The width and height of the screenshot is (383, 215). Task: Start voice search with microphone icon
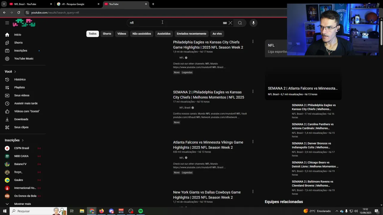253,23
